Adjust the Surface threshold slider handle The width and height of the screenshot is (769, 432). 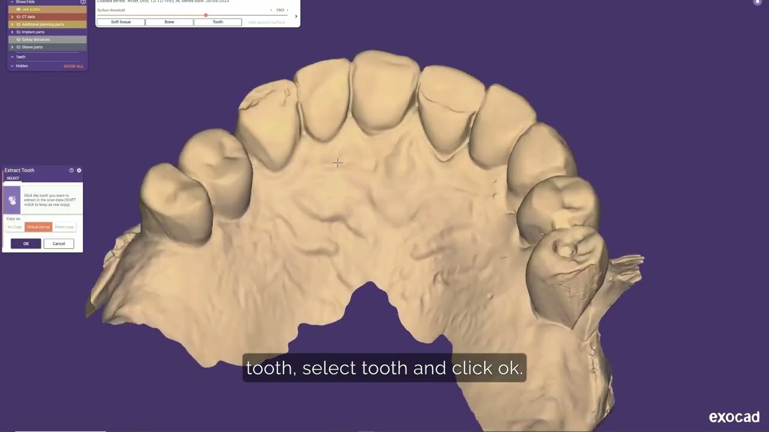(x=205, y=15)
